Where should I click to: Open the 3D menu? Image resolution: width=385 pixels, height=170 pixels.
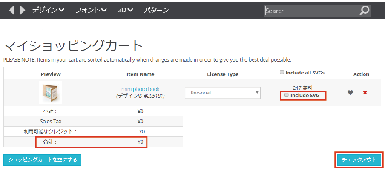coord(125,10)
